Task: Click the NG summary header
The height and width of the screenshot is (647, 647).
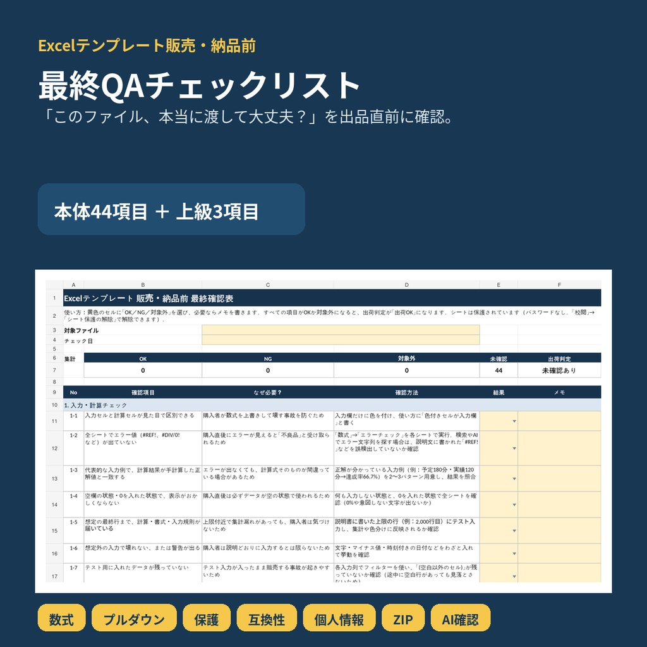Action: (x=268, y=358)
